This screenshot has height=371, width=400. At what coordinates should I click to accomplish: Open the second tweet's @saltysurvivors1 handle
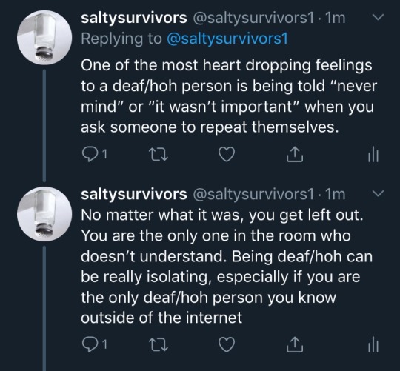coord(253,194)
